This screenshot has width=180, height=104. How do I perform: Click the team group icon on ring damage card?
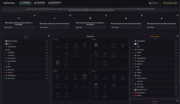click(x=90, y=18)
